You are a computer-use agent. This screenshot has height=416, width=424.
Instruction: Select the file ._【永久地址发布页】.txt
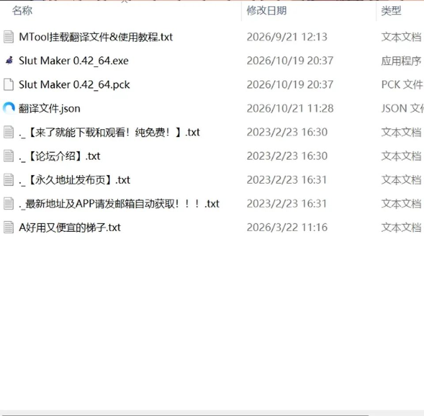tap(74, 180)
